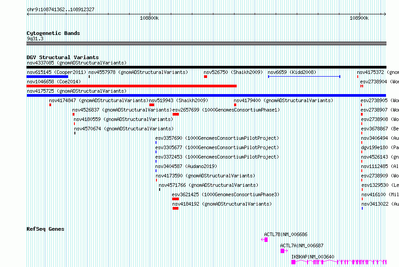Click the esv2738904 variant label
This screenshot has width=399, height=267.
click(x=379, y=82)
